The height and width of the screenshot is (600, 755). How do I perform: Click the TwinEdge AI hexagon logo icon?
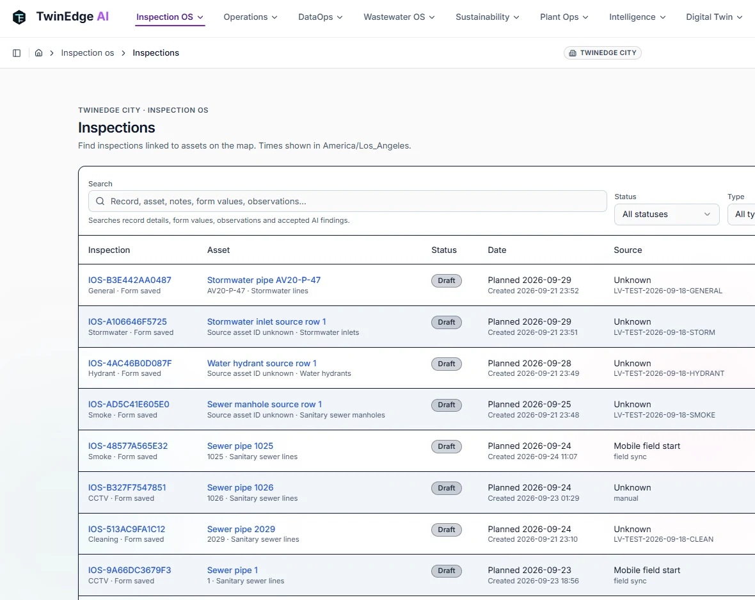[19, 17]
